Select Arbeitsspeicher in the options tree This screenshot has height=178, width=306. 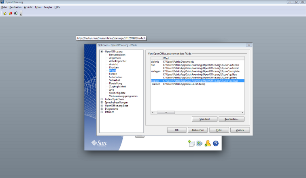[x=118, y=61]
